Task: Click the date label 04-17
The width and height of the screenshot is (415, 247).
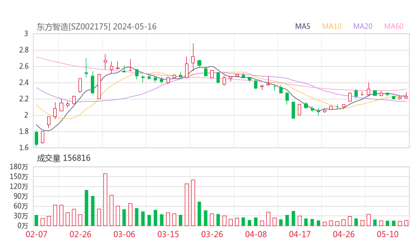Action: pyautogui.click(x=300, y=235)
